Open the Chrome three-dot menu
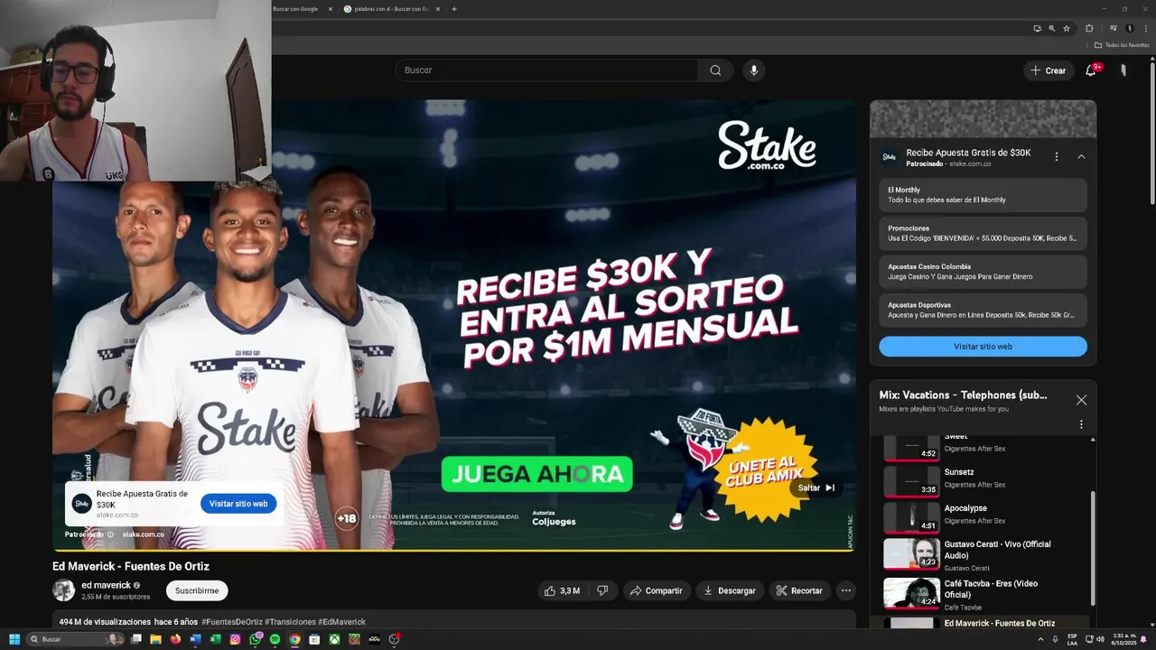This screenshot has width=1156, height=650. coord(1145,28)
